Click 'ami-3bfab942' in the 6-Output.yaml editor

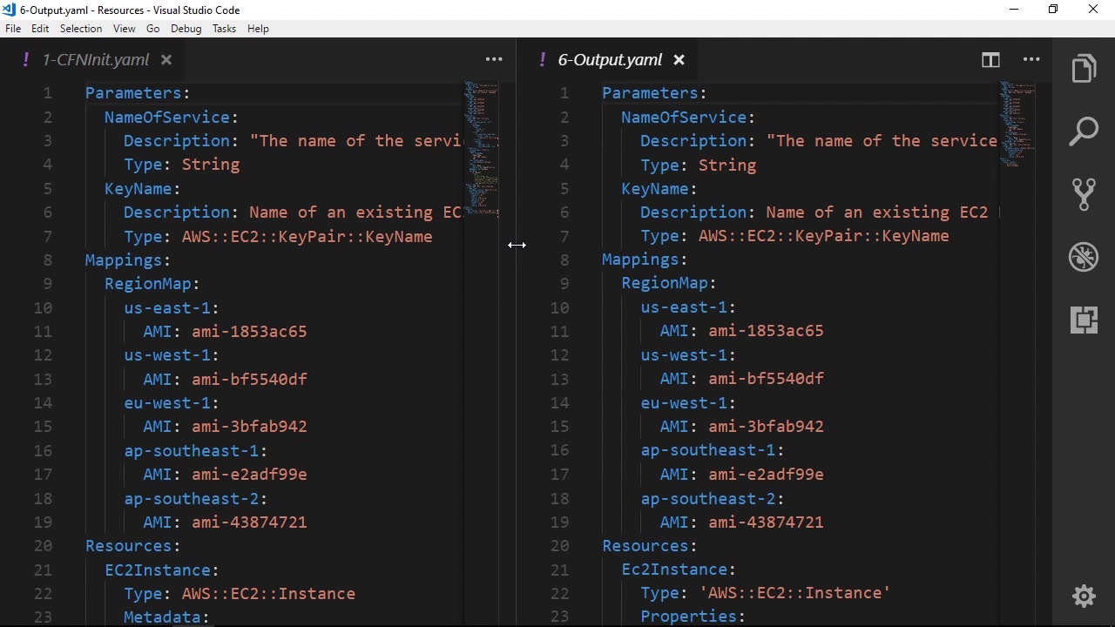pyautogui.click(x=766, y=426)
